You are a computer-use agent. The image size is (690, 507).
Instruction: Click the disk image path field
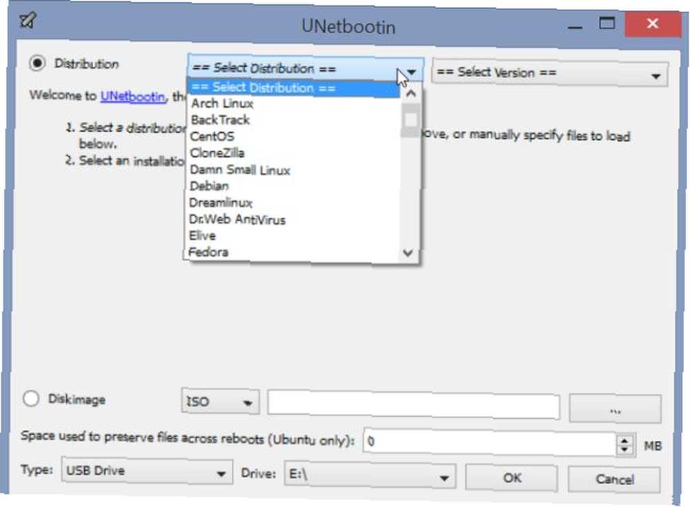click(x=413, y=404)
